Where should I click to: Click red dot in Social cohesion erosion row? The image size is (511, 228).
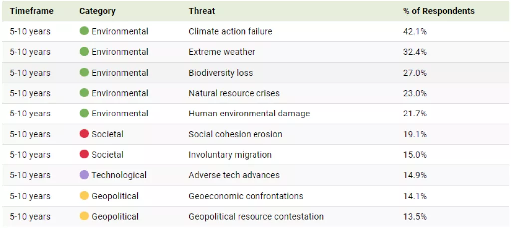click(x=84, y=134)
